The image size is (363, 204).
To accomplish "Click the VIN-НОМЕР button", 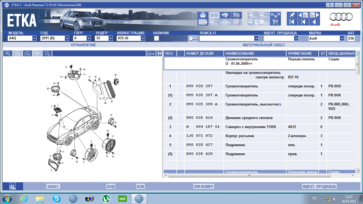I will tap(204, 186).
